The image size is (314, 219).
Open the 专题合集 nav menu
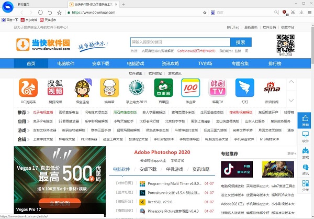coord(240,63)
